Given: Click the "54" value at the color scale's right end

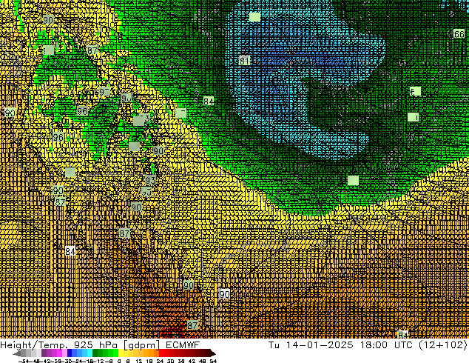Looking at the screenshot, I should (x=213, y=361).
